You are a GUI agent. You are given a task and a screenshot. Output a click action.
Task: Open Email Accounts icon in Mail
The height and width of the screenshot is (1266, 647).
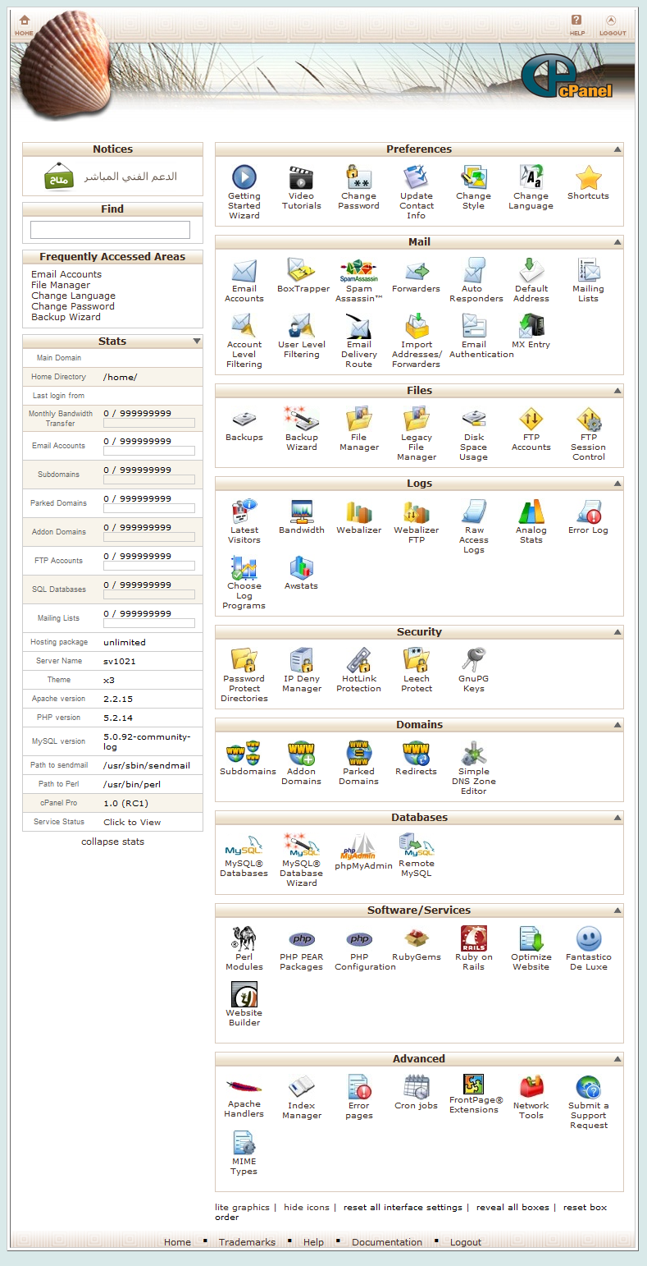click(x=244, y=270)
